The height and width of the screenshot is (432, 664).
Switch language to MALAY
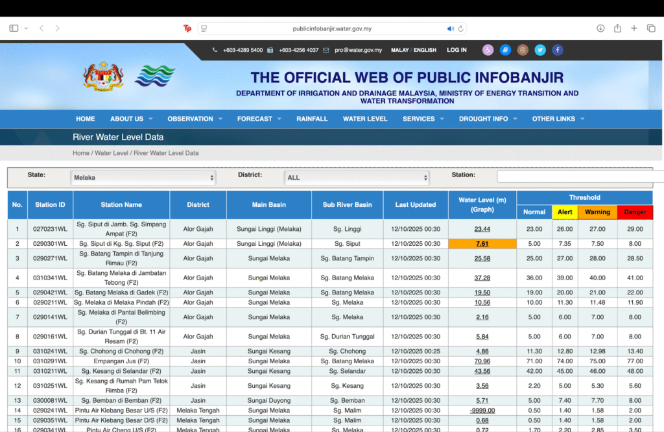[x=399, y=50]
